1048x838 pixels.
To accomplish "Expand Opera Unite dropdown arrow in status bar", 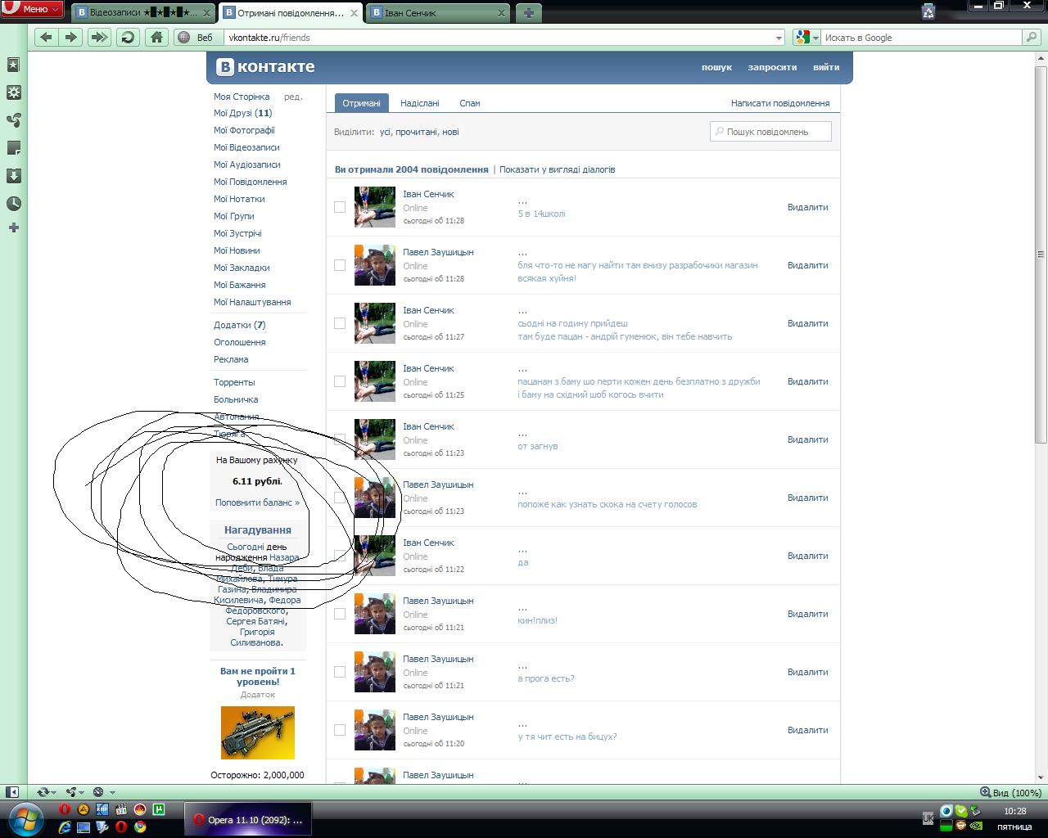I will click(x=81, y=792).
